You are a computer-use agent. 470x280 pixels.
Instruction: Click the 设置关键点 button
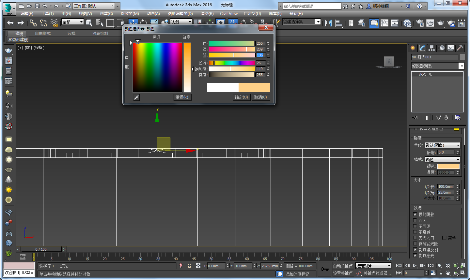click(343, 273)
